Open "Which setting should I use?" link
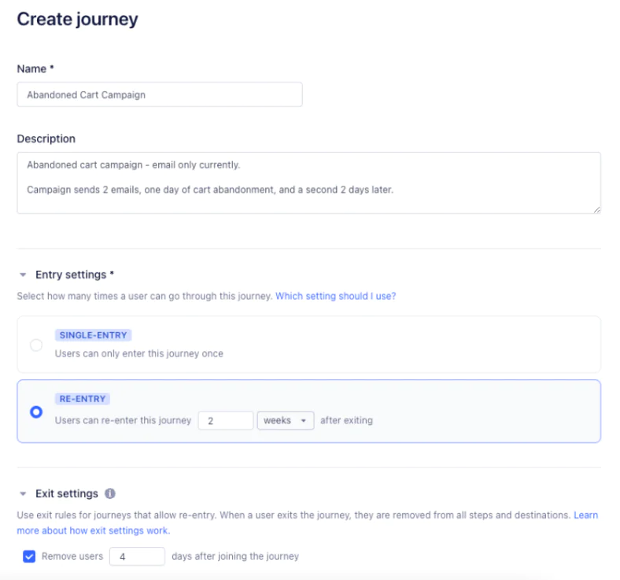The width and height of the screenshot is (620, 580). click(x=335, y=296)
